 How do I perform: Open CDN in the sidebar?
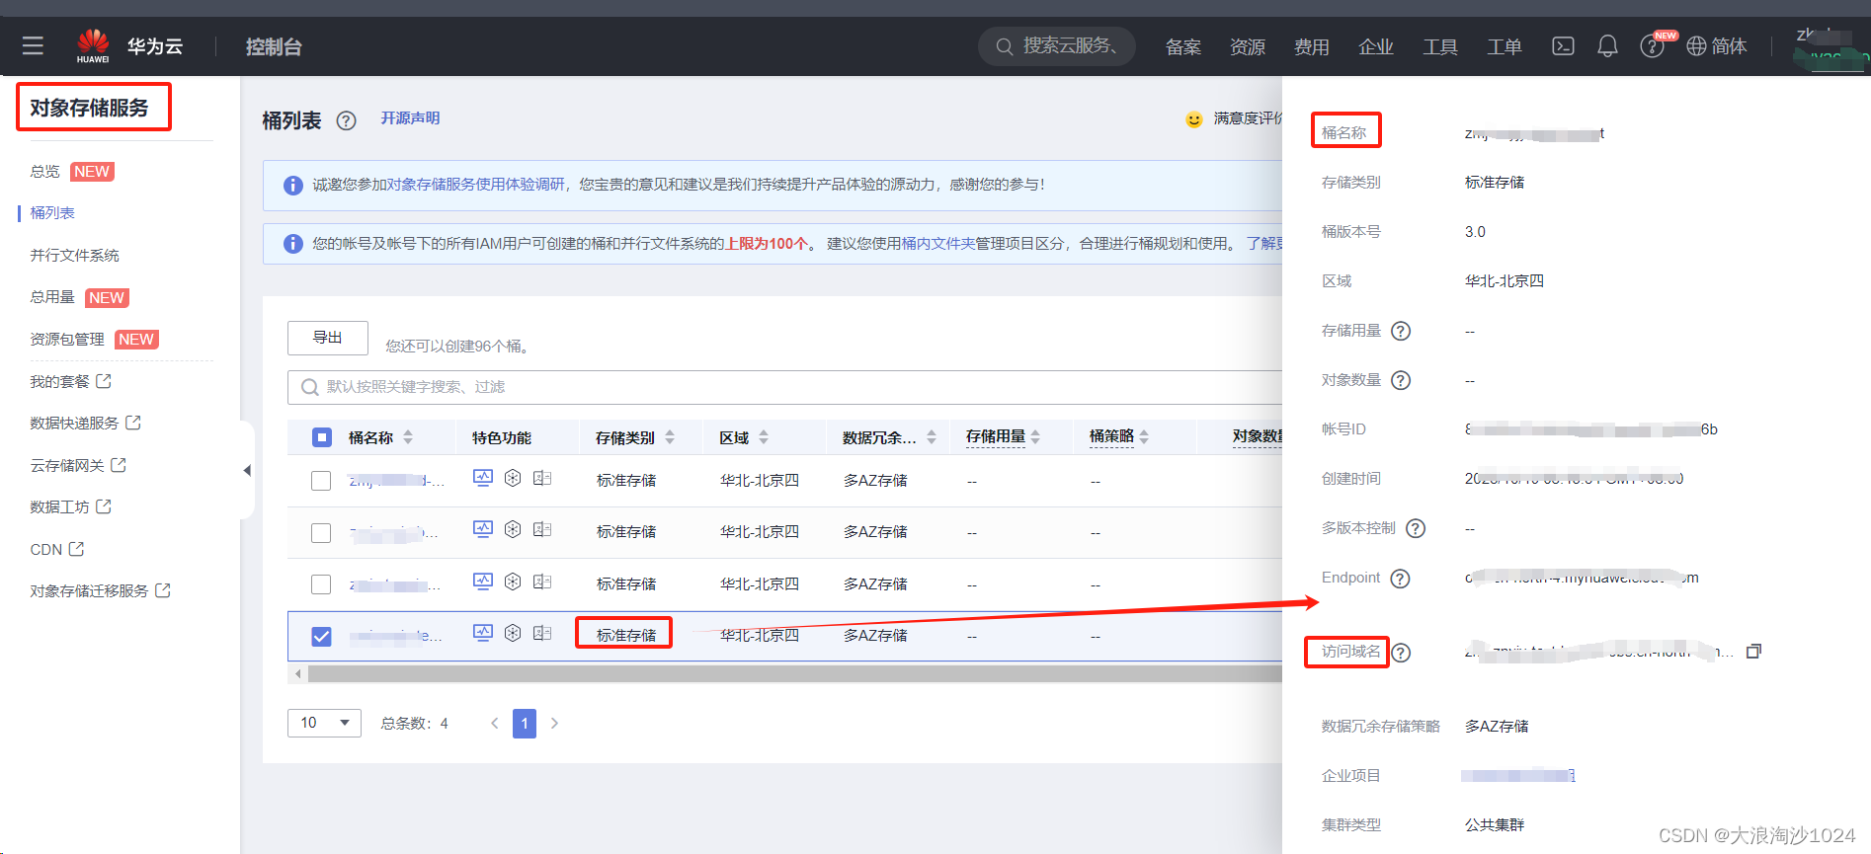[46, 549]
